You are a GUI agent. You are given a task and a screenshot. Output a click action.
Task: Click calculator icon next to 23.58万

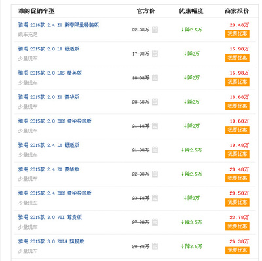(x=155, y=198)
